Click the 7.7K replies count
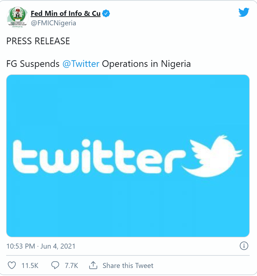Viewport: 257px width, 276px height. click(x=71, y=265)
